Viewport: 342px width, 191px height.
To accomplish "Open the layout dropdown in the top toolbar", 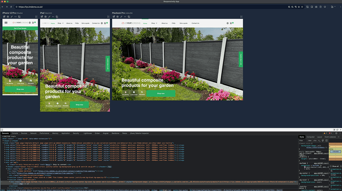I will pos(333,7).
